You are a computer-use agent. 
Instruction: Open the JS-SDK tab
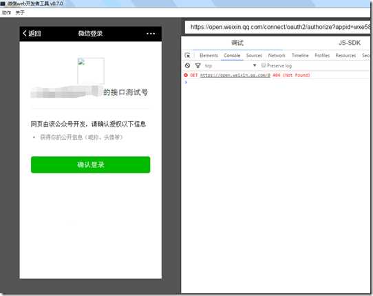(x=350, y=43)
